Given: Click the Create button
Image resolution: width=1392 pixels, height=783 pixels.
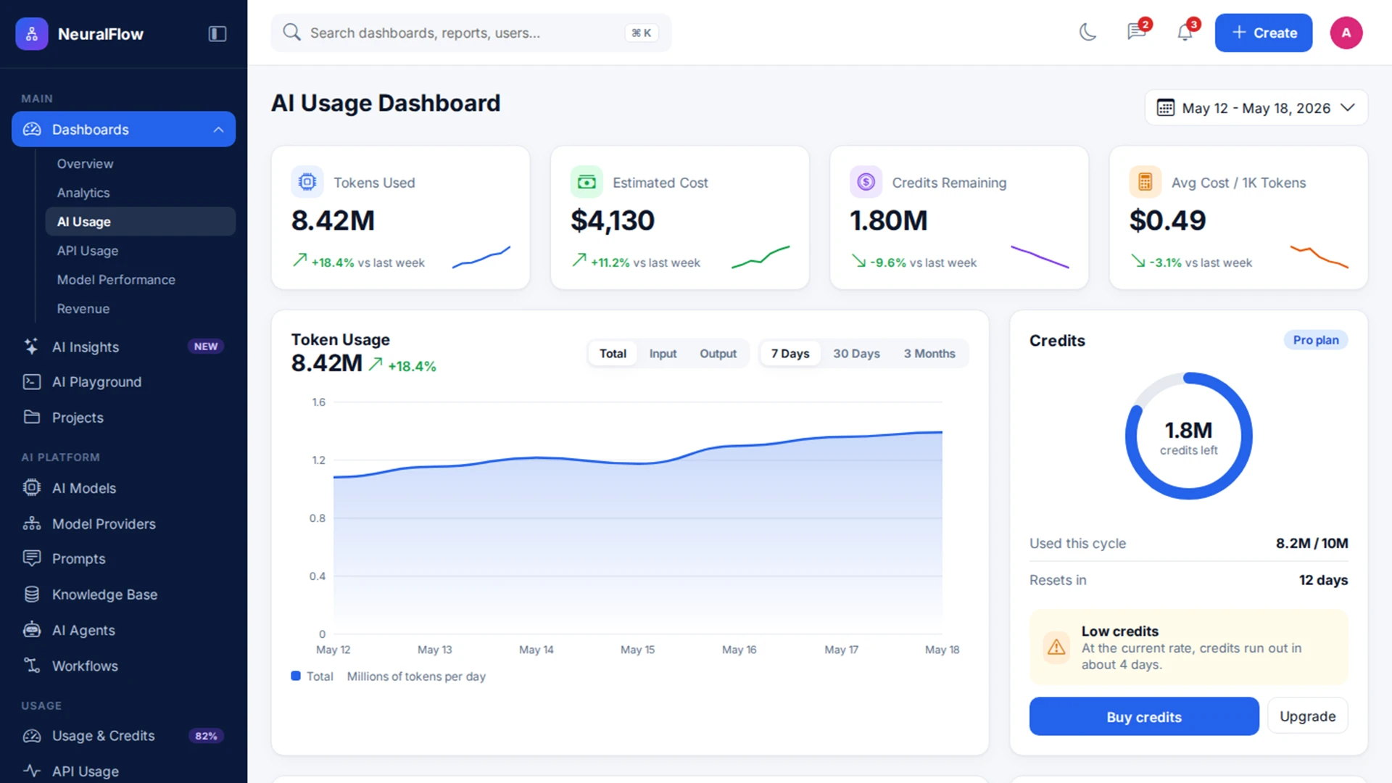Looking at the screenshot, I should click(1264, 33).
